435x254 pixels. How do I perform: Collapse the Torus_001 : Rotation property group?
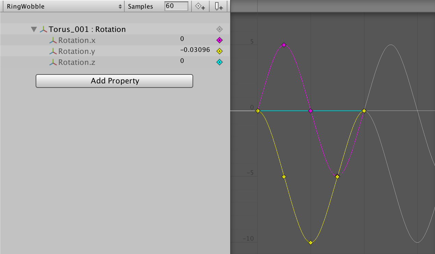click(34, 30)
